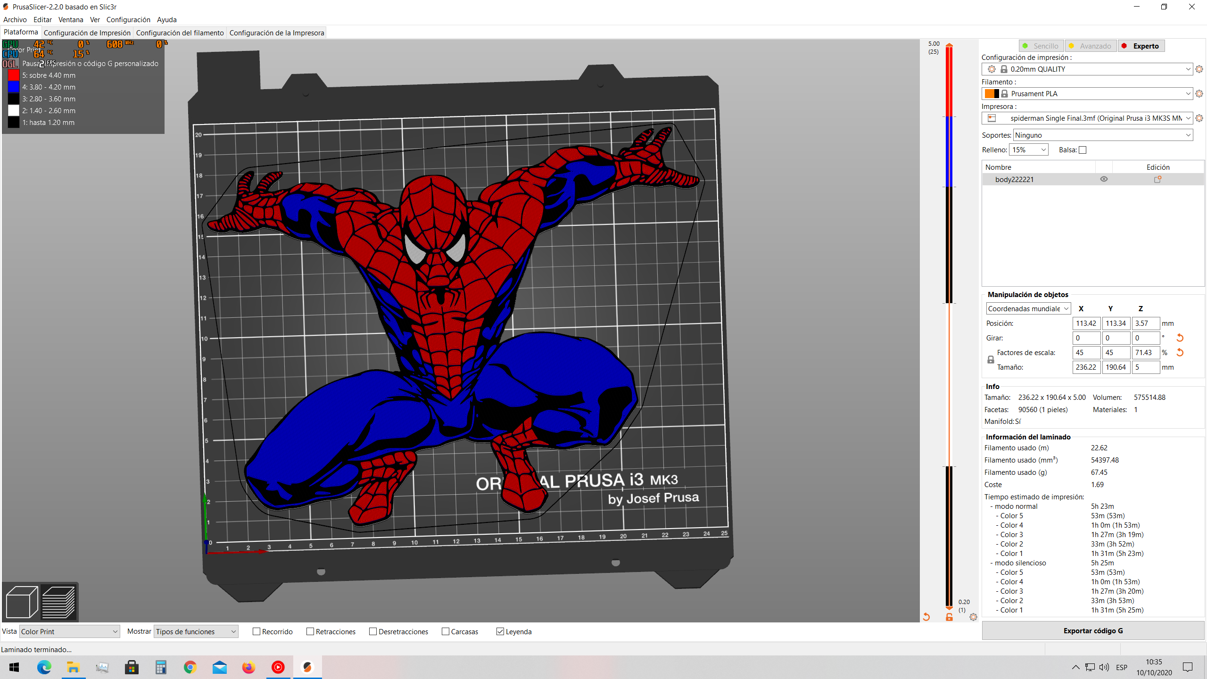This screenshot has height=679, width=1207.
Task: Click the lower layer slider thumb
Action: point(949,608)
